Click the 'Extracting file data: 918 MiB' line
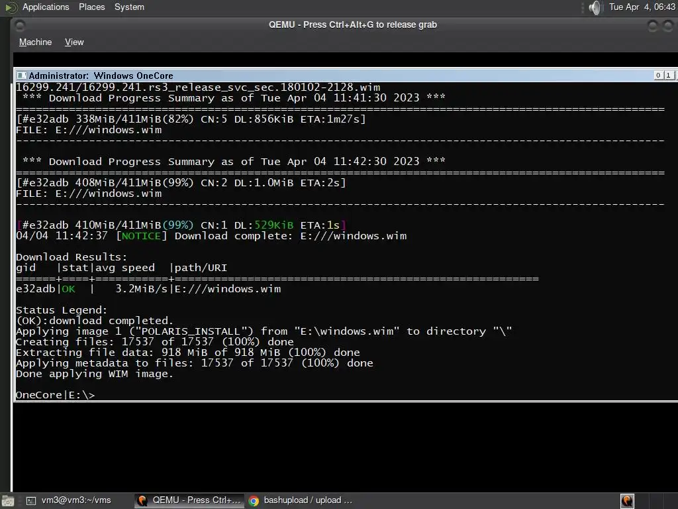Image resolution: width=678 pixels, height=509 pixels. click(188, 353)
